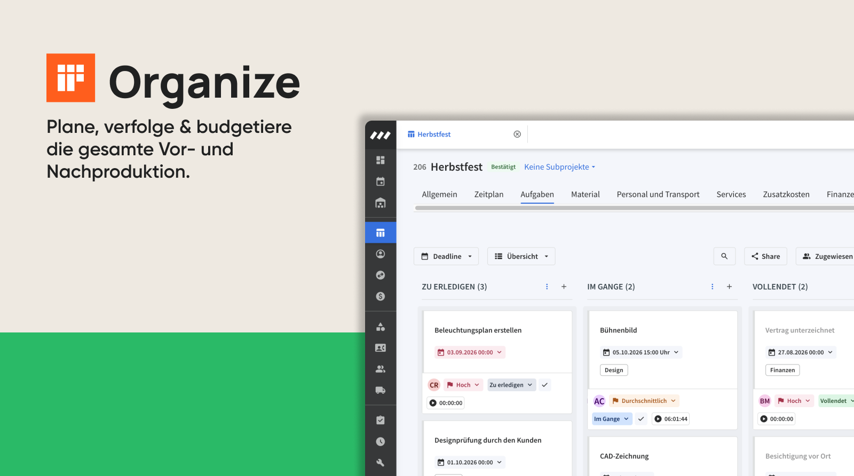Open the wrench tools icon in sidebar
854x476 pixels.
coord(381,463)
